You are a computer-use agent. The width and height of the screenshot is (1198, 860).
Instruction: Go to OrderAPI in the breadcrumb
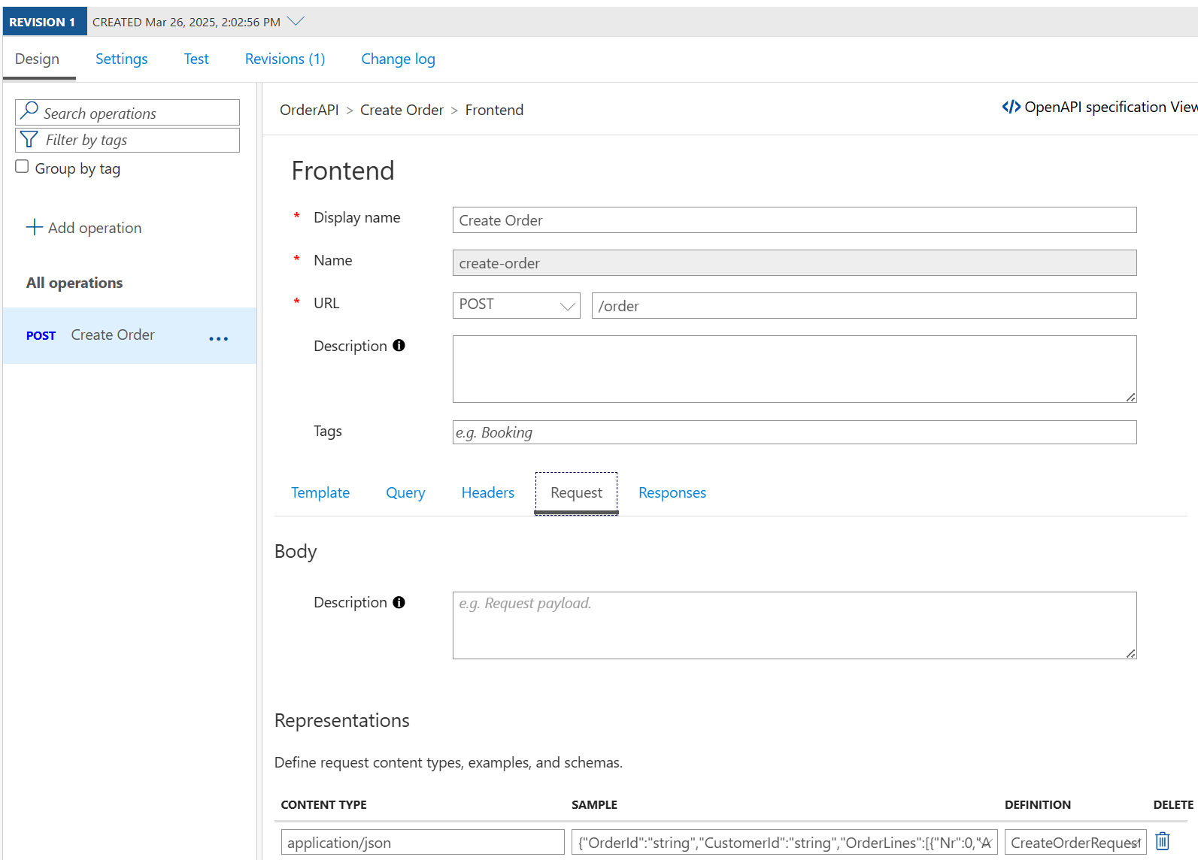tap(309, 110)
